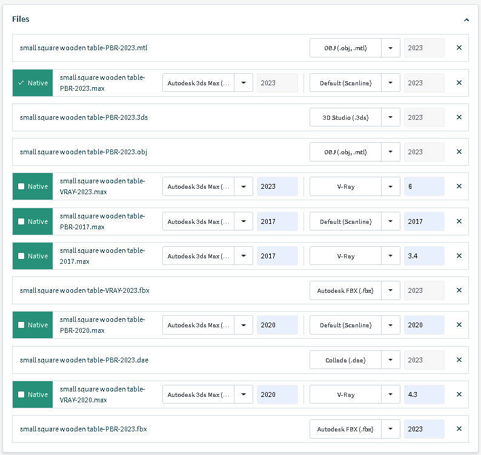Edit the V-Ray version field showing 6
This screenshot has height=455, width=481.
(423, 186)
